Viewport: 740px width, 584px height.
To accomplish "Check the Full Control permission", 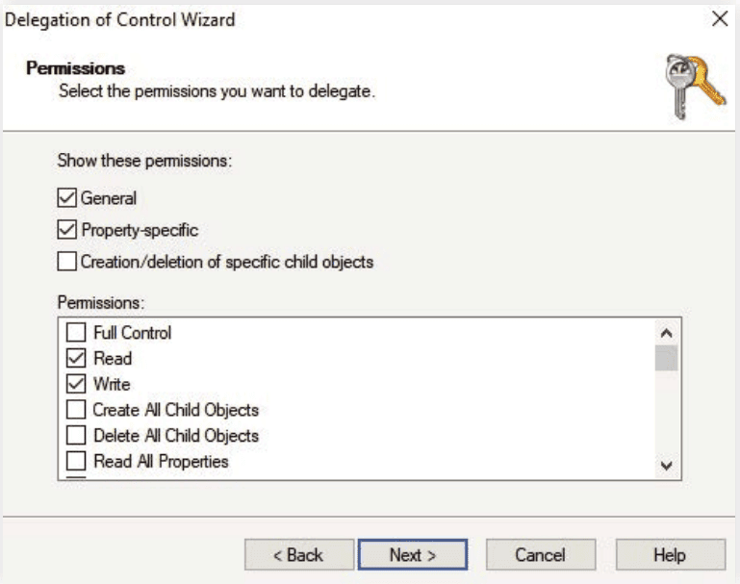I will click(x=76, y=333).
